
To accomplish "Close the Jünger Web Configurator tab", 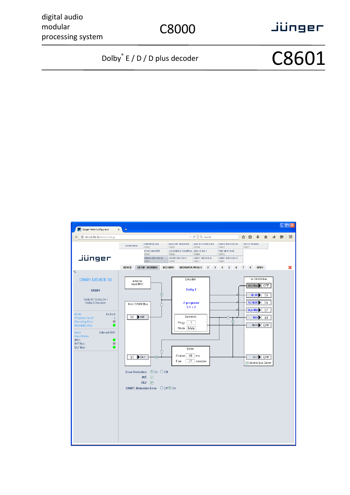I will click(119, 230).
